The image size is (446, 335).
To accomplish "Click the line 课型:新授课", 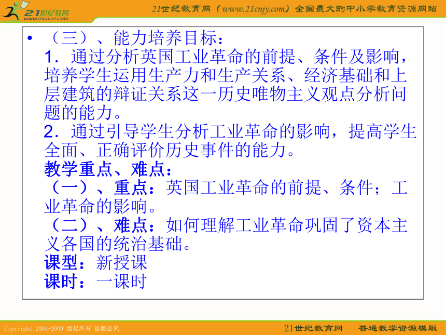I will point(95,262).
